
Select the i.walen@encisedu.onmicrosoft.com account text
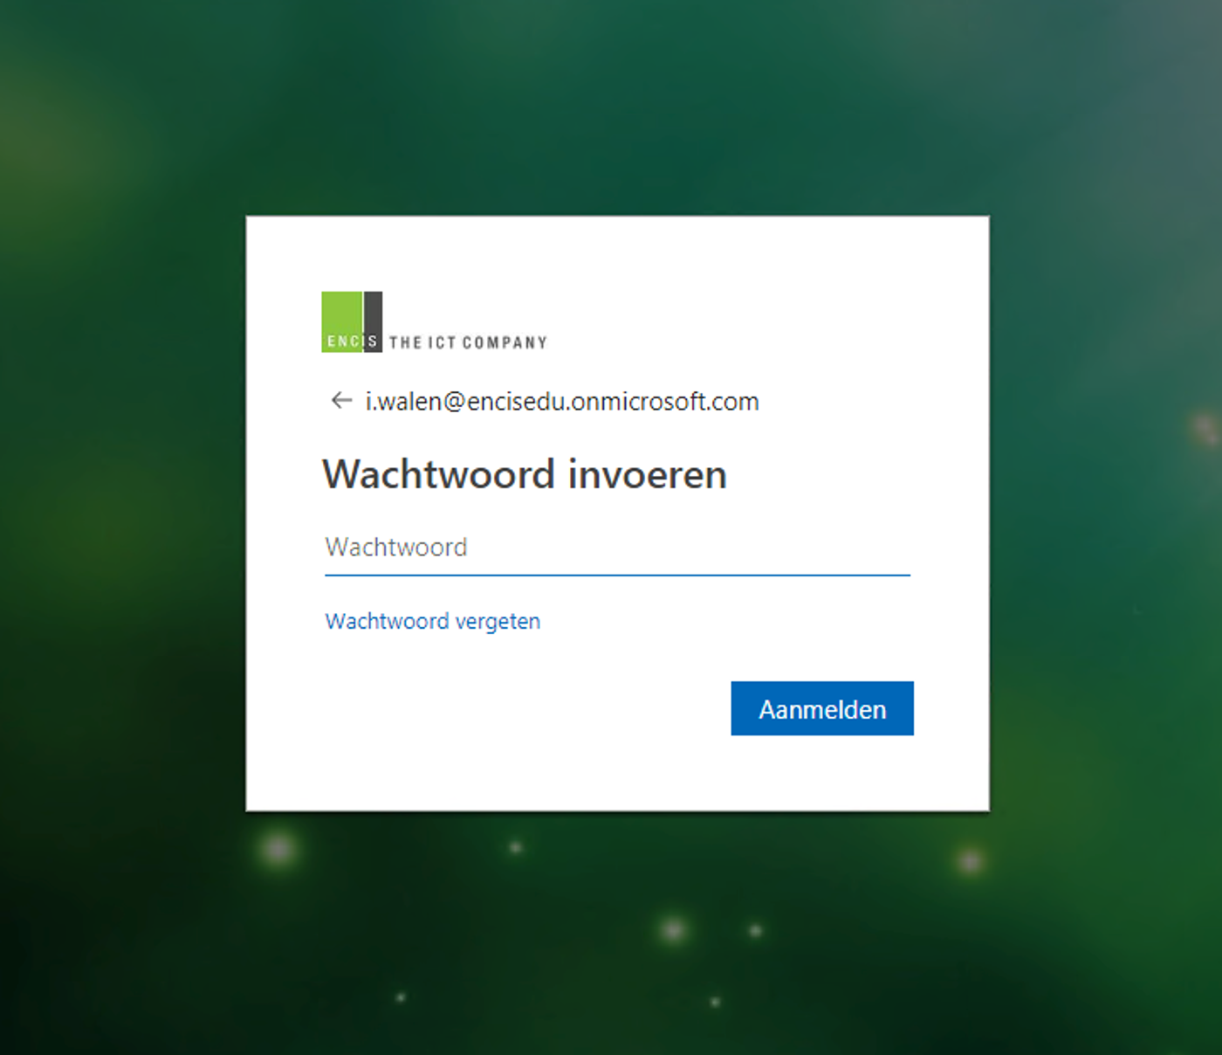562,402
